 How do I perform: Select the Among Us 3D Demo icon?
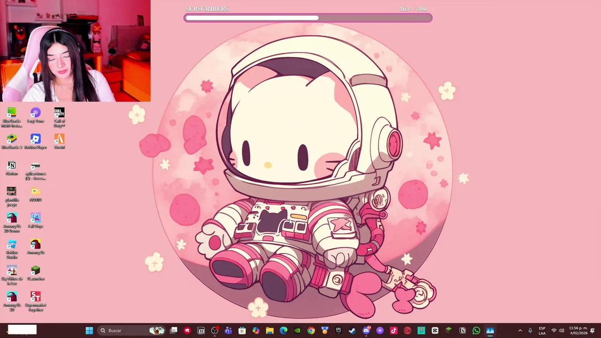(x=12, y=223)
